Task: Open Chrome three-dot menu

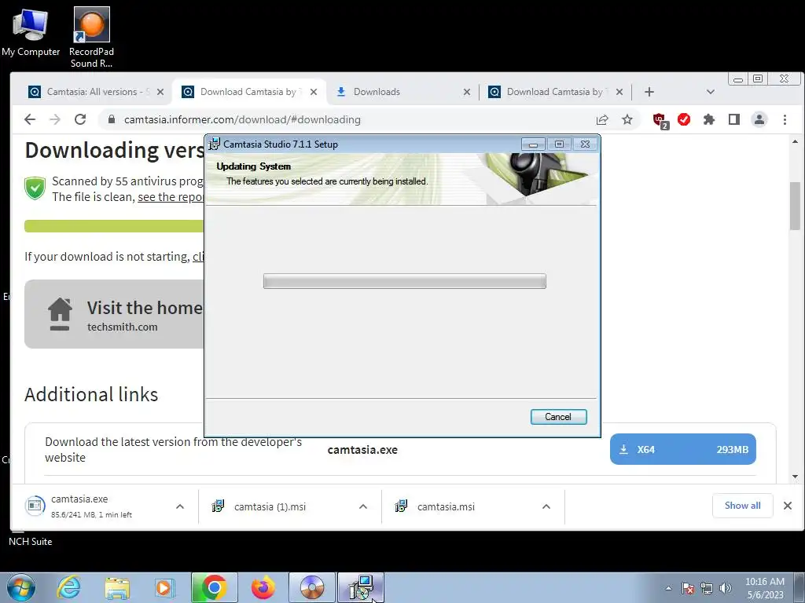Action: point(785,119)
